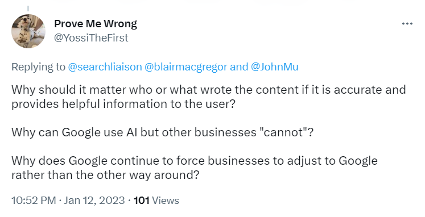This screenshot has width=425, height=217.
Task: Click the "Replying to" gray text
Action: [x=39, y=67]
